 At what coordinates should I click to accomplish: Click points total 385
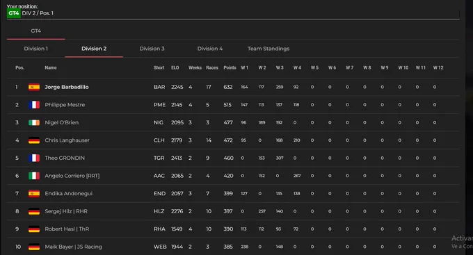click(x=228, y=247)
